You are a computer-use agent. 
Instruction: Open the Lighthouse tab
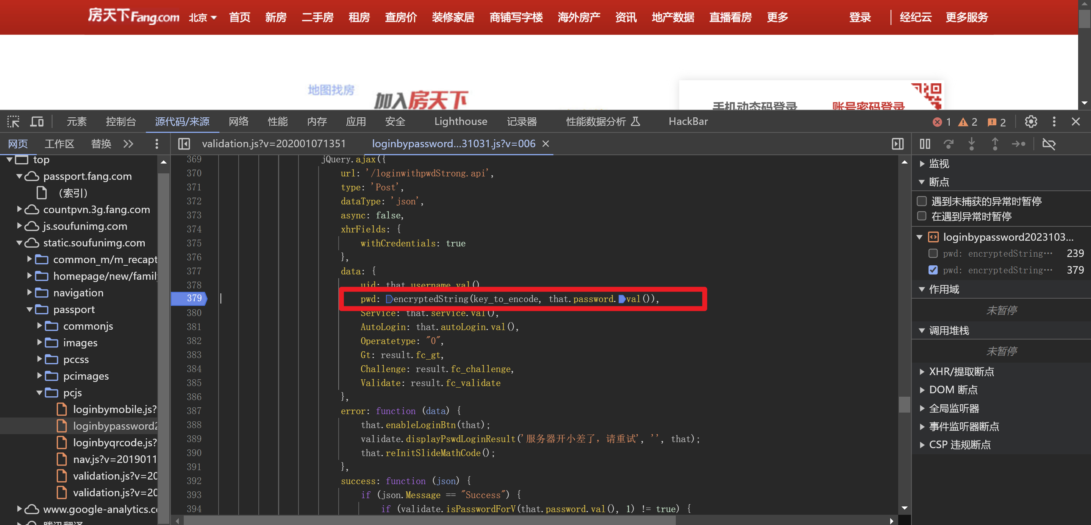[460, 122]
